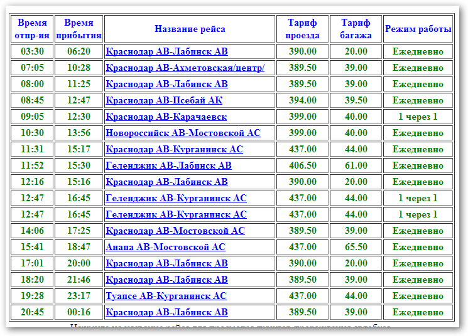The width and height of the screenshot is (468, 336).
Task: Select the 08:45 departure time cell
Action: [x=32, y=100]
